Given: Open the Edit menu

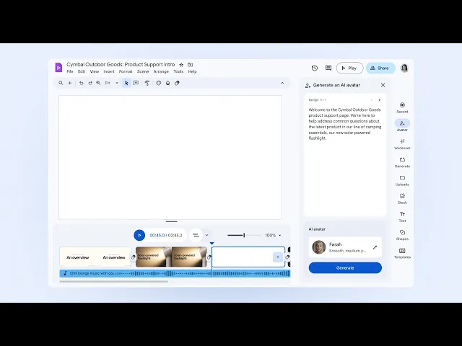Looking at the screenshot, I should click(82, 71).
